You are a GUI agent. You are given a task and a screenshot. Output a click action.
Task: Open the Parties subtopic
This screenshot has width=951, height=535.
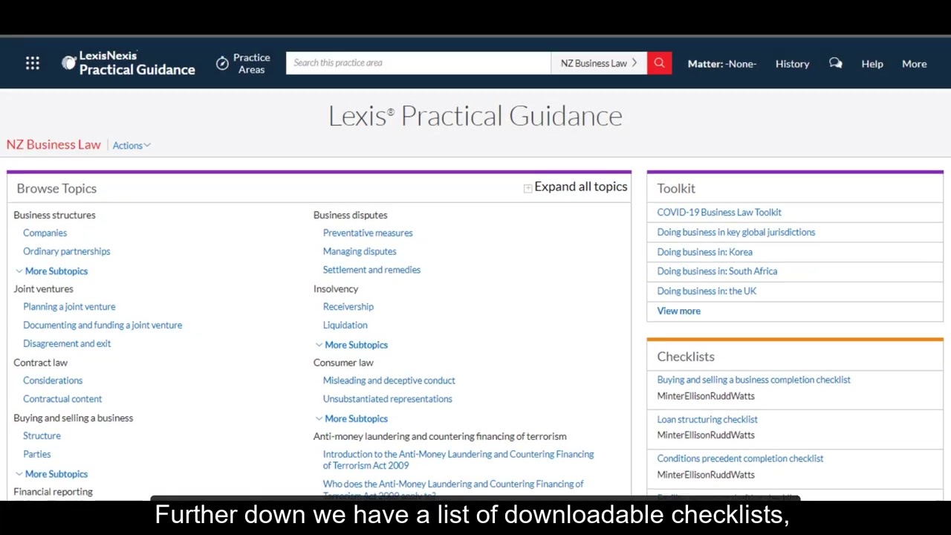pos(37,454)
